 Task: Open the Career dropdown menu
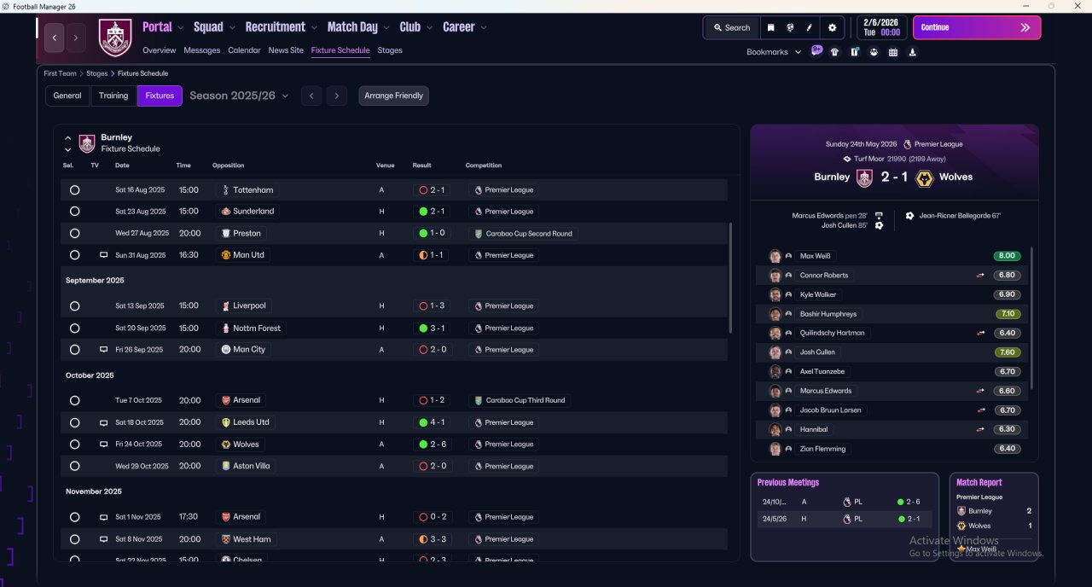(x=465, y=27)
